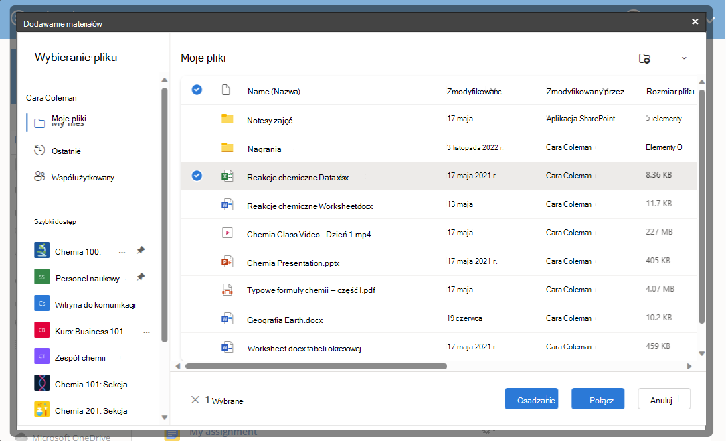Click the Word icon for Reakcje chemiczne Worksheet
The height and width of the screenshot is (441, 726).
pyautogui.click(x=227, y=204)
